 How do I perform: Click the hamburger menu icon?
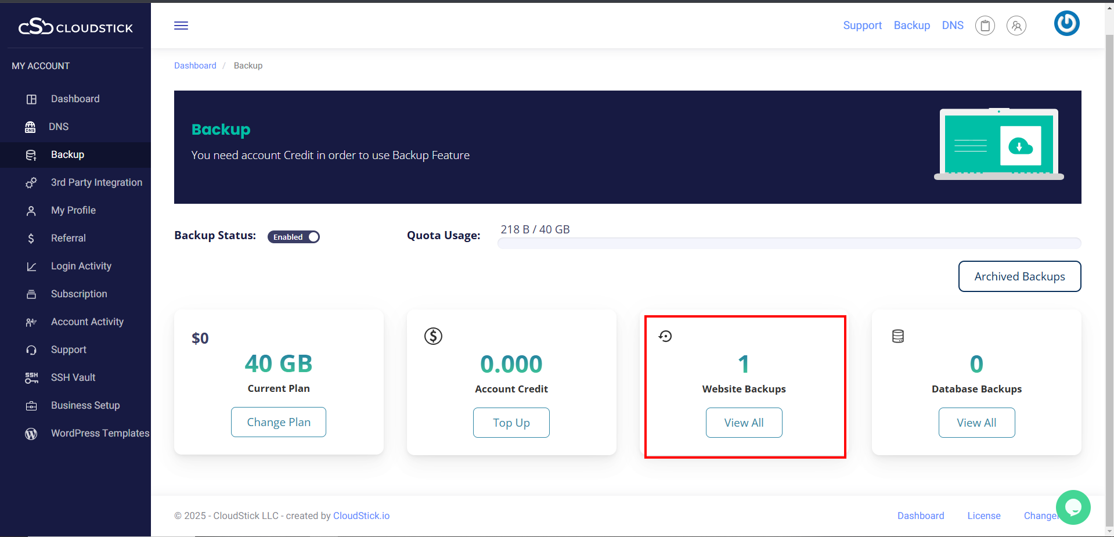tap(181, 26)
